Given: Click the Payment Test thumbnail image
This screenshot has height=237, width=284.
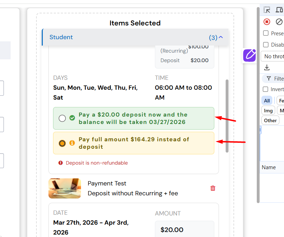Looking at the screenshot, I should [65, 188].
